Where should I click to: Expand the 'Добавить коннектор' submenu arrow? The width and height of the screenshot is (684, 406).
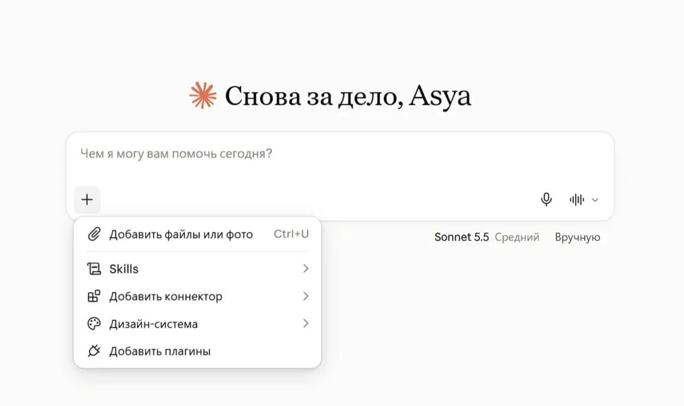pos(306,296)
